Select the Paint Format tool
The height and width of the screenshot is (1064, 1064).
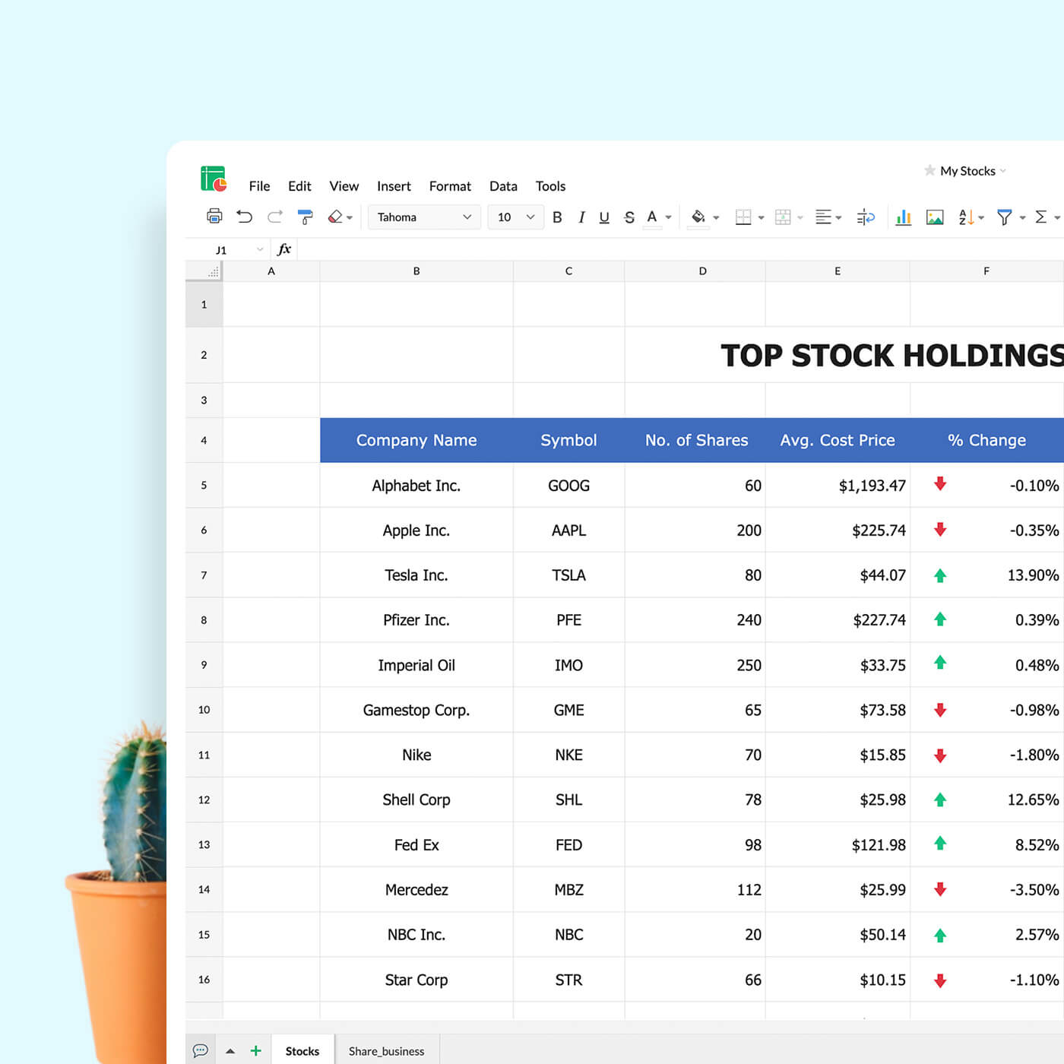coord(306,217)
